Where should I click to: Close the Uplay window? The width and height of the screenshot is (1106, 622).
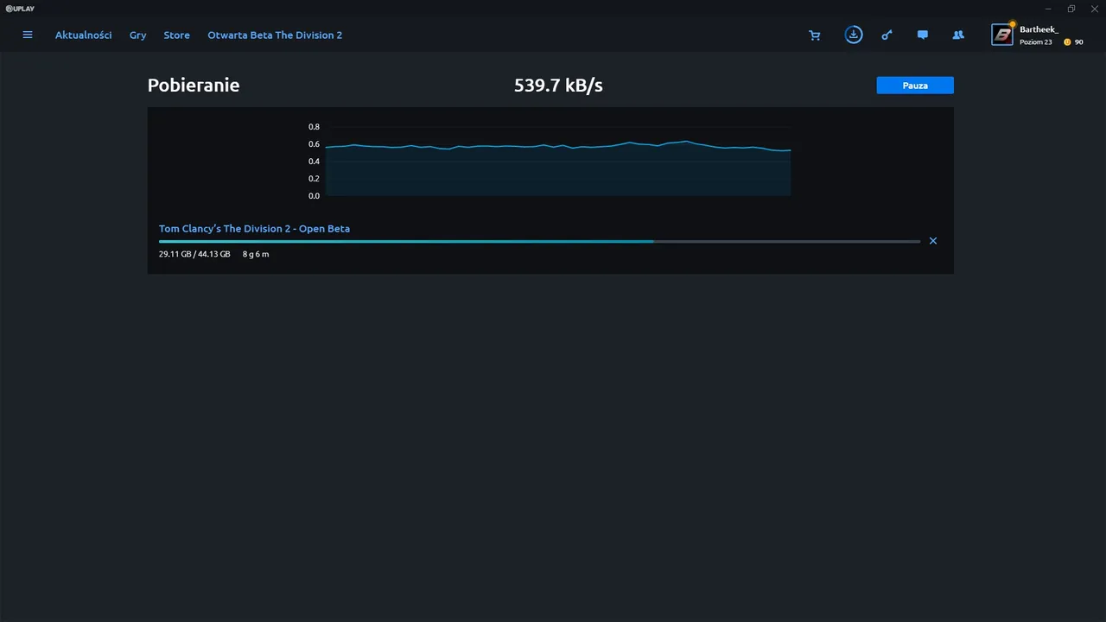point(1094,9)
